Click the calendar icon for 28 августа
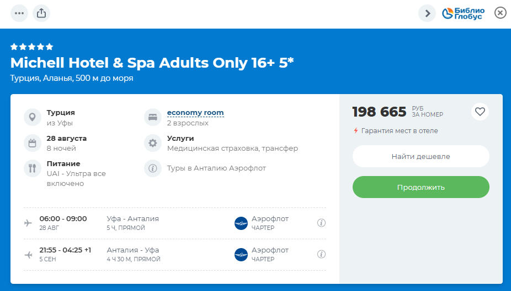 pyautogui.click(x=32, y=143)
